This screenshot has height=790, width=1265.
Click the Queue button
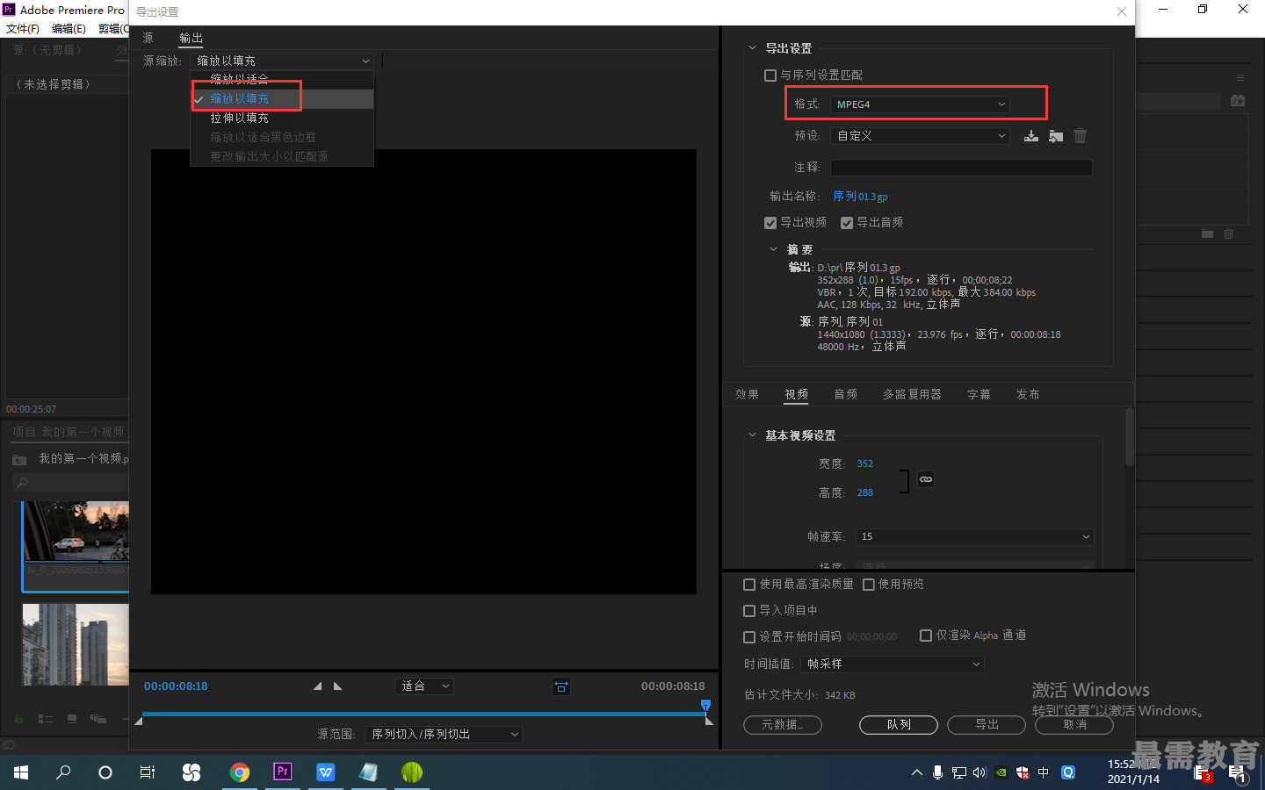click(899, 725)
